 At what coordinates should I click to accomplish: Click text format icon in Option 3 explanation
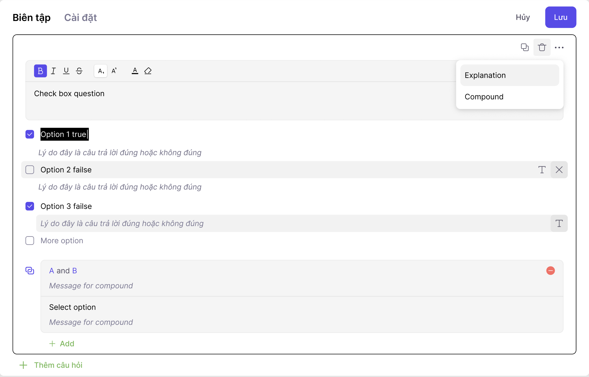(559, 223)
